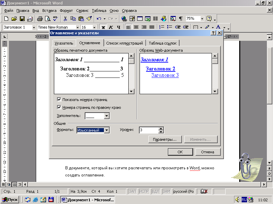Launch Internet Explorer from quick launch
The image size is (273, 204).
click(35, 200)
